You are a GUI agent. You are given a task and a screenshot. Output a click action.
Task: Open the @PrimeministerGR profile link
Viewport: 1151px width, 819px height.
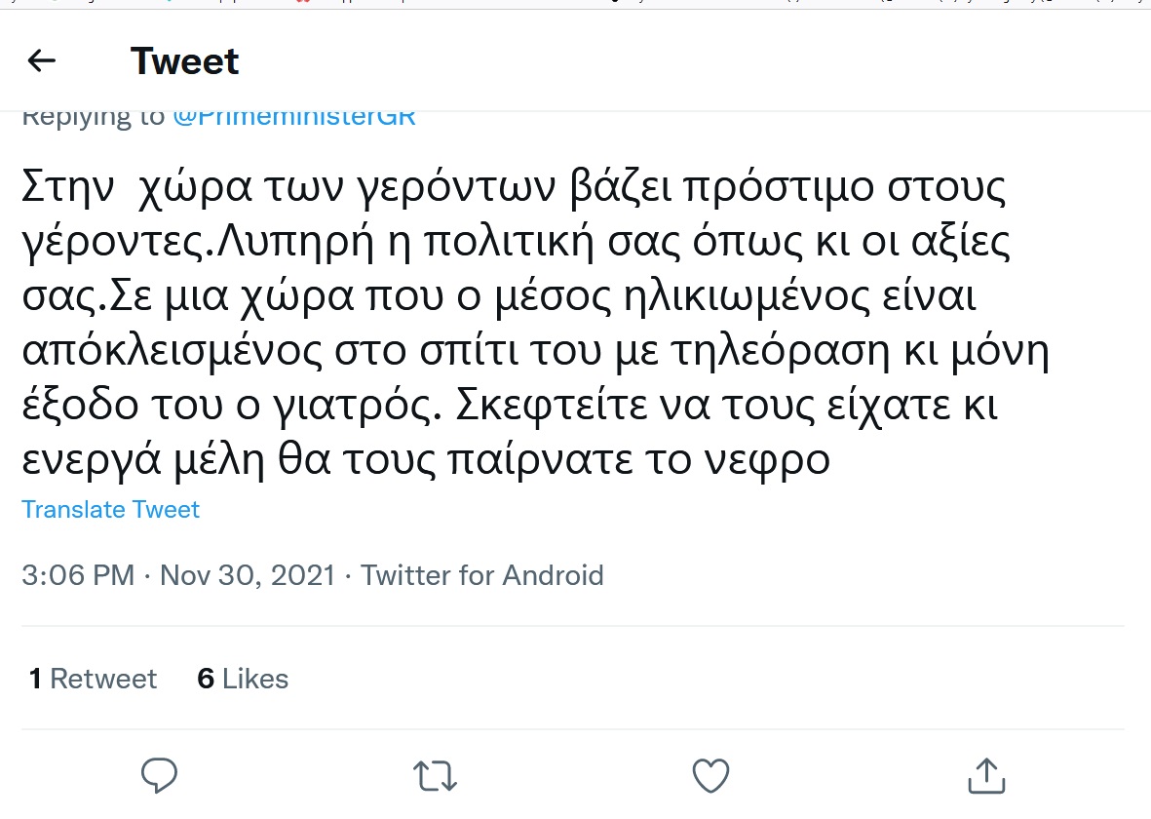pyautogui.click(x=294, y=117)
